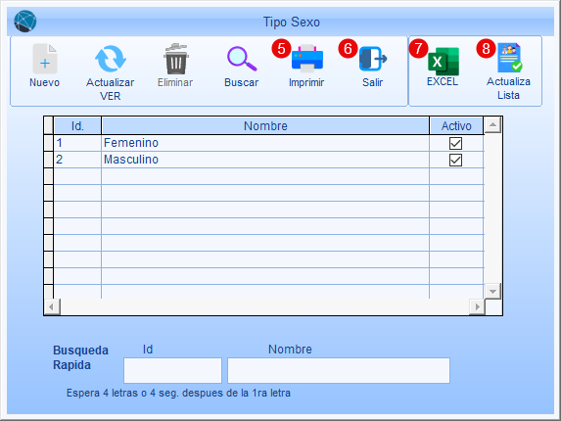The height and width of the screenshot is (421, 561).
Task: Click the horizontal scrollbar right arrow
Action: 477,306
